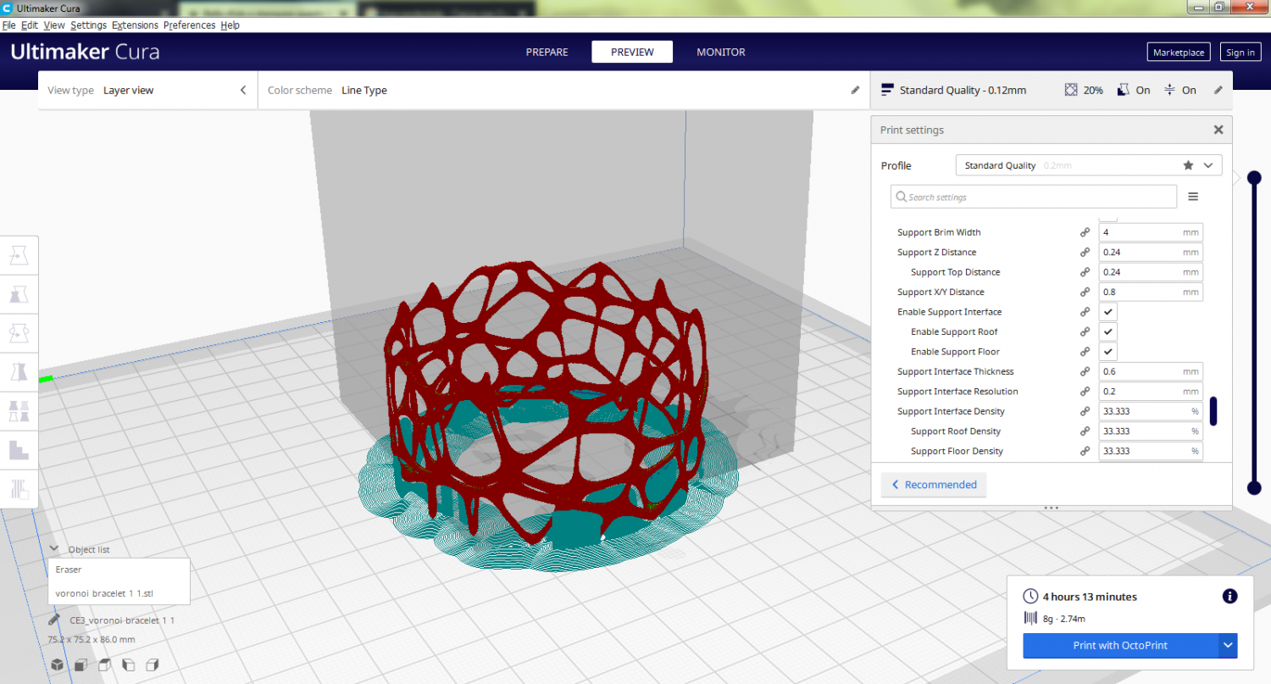This screenshot has width=1271, height=684.
Task: Open the Extensions menu
Action: (x=136, y=25)
